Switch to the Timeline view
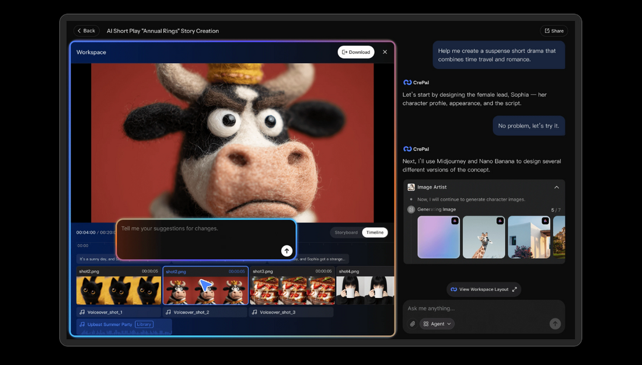This screenshot has height=365, width=642. pyautogui.click(x=375, y=232)
